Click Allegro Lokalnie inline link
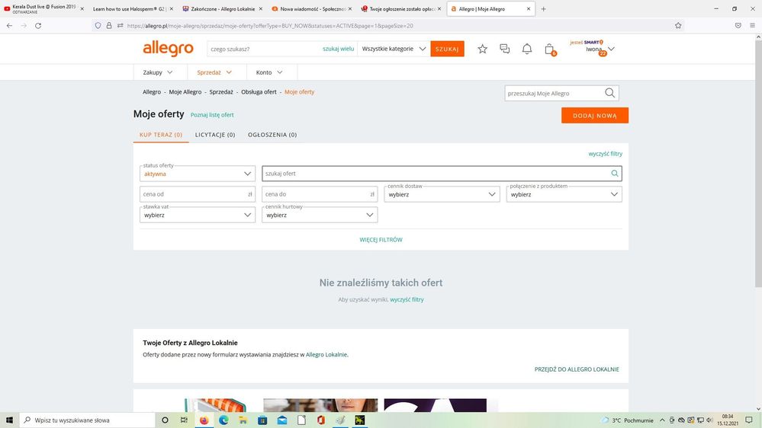The image size is (762, 428). pyautogui.click(x=326, y=355)
